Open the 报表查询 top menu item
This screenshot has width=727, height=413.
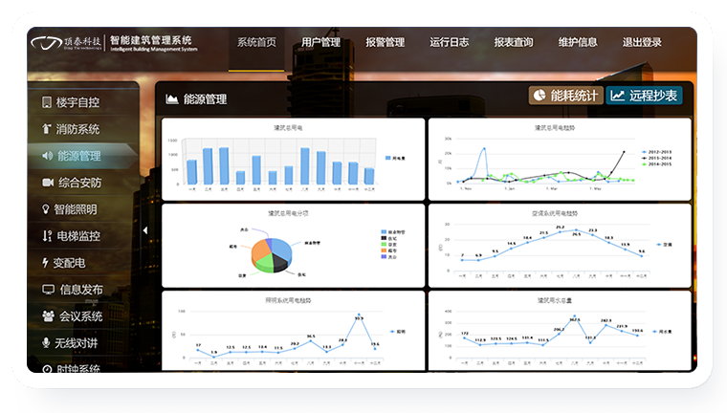514,42
